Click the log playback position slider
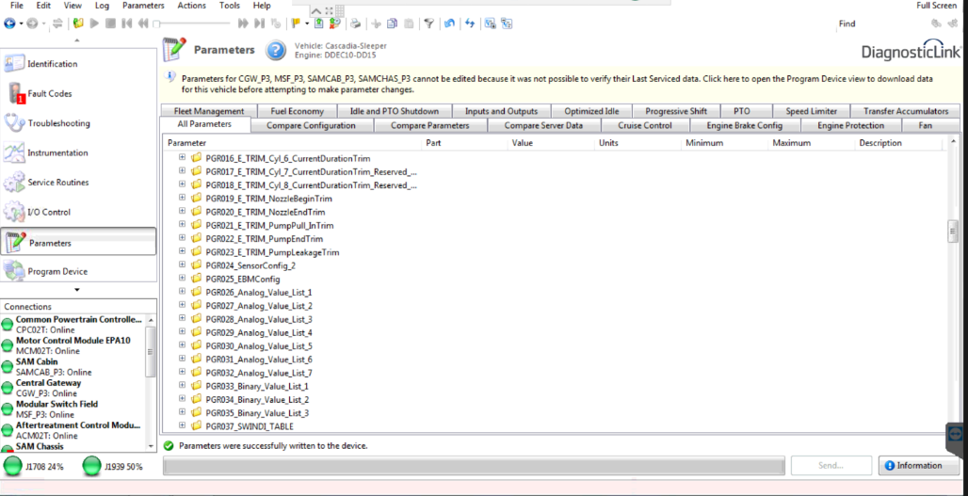968x496 pixels. 157,24
